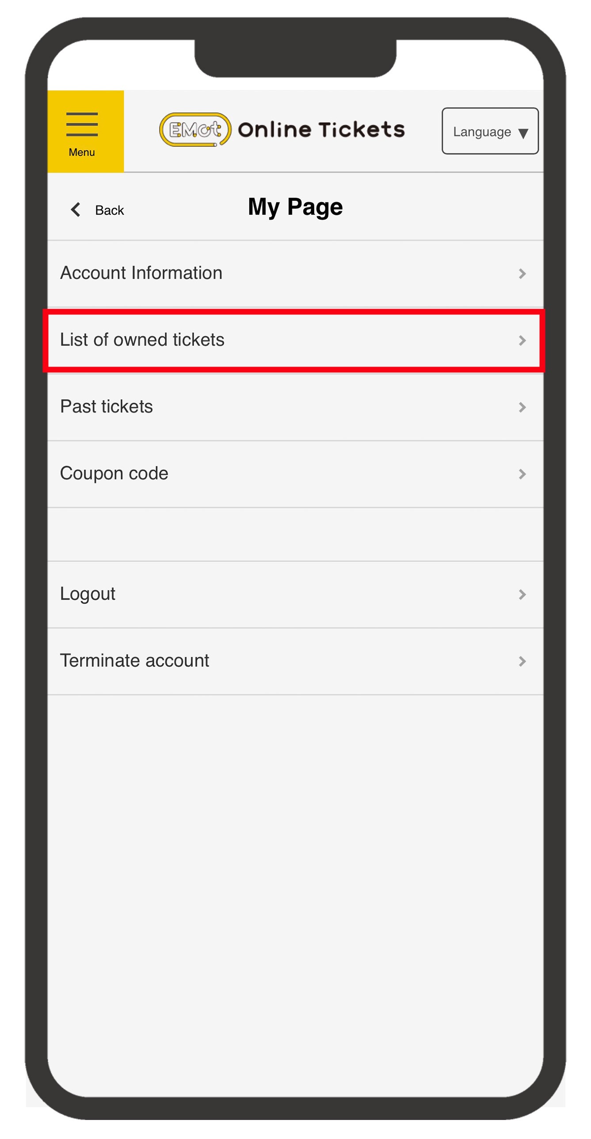Select the Coupon code entry
The height and width of the screenshot is (1139, 591).
(x=295, y=474)
